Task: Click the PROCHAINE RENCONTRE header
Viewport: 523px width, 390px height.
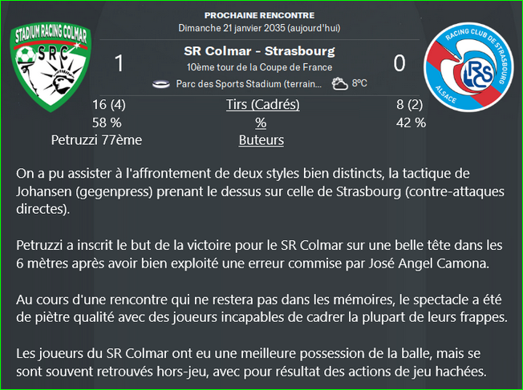Action: pyautogui.click(x=260, y=15)
